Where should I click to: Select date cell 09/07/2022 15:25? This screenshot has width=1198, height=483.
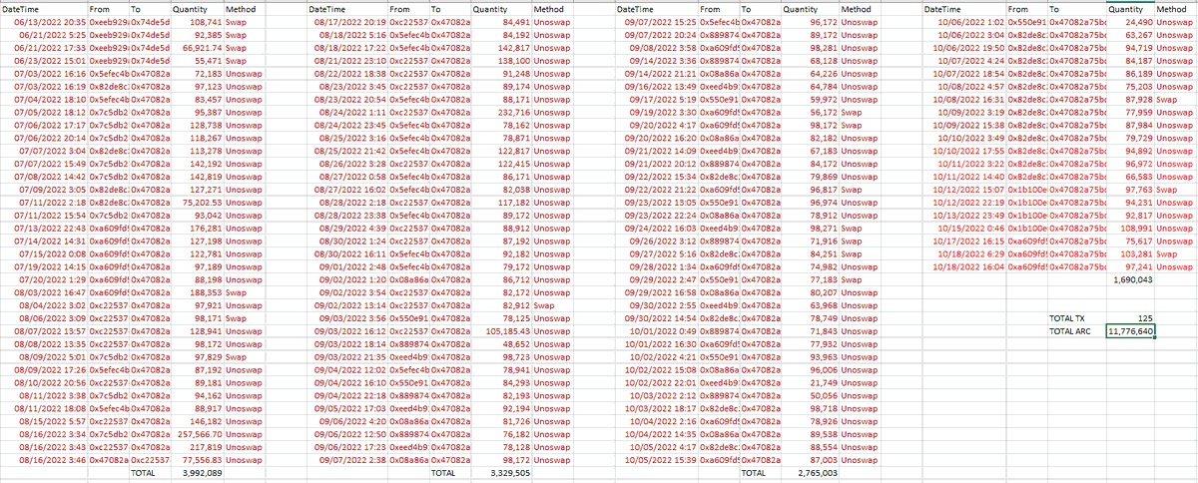tap(660, 20)
